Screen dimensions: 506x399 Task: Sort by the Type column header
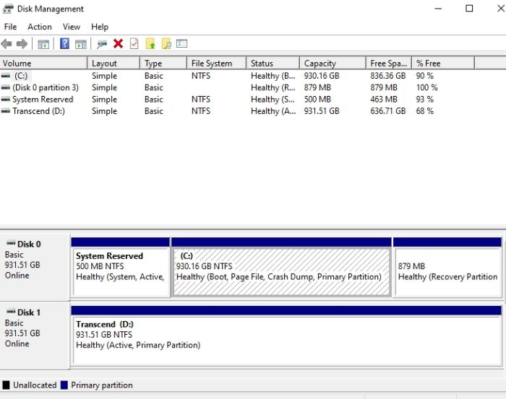[163, 63]
